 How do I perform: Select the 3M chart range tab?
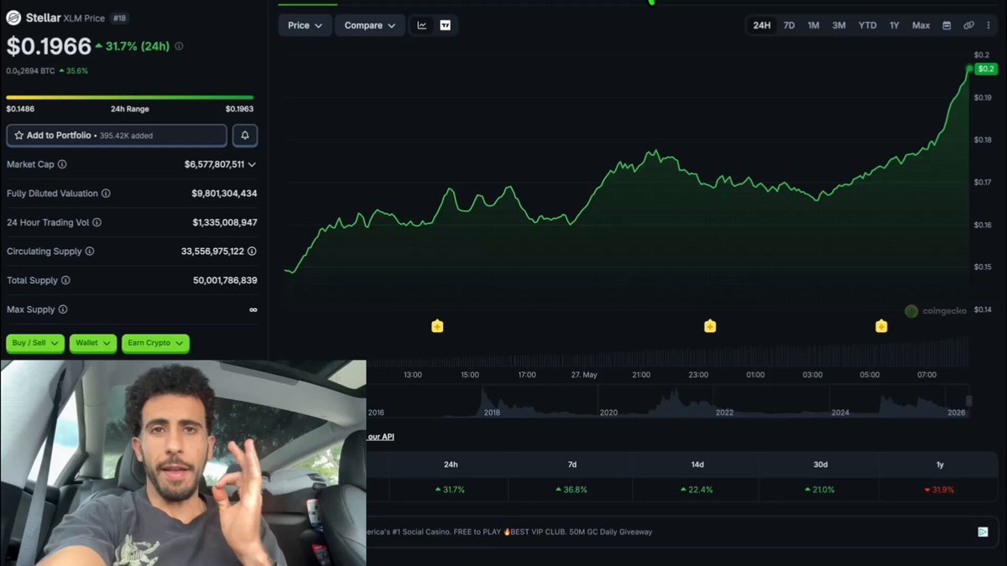pos(838,25)
